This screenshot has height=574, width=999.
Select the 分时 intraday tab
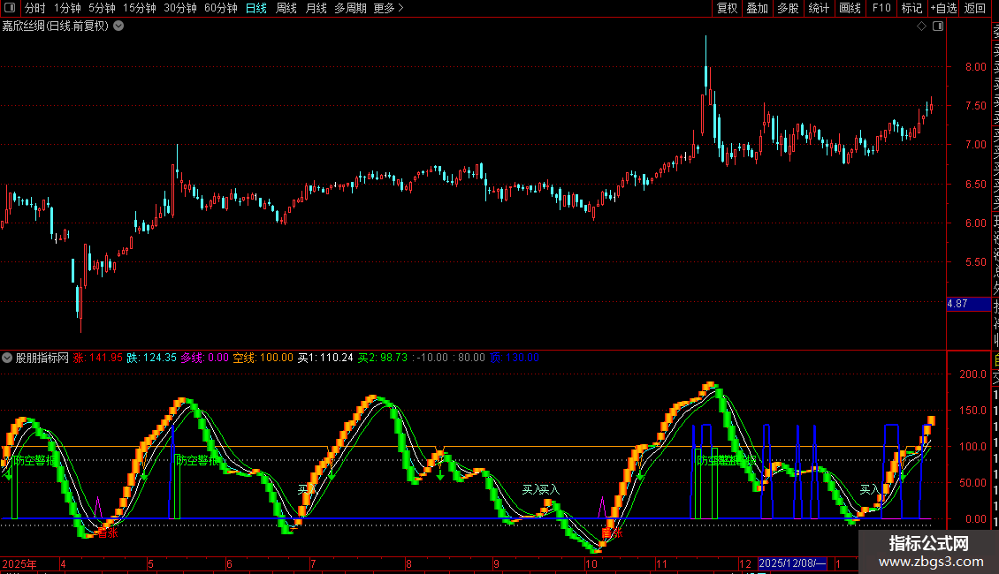pyautogui.click(x=34, y=8)
